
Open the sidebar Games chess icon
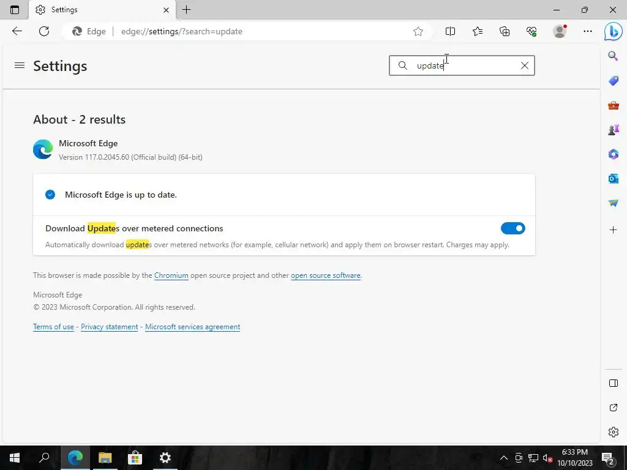point(613,130)
